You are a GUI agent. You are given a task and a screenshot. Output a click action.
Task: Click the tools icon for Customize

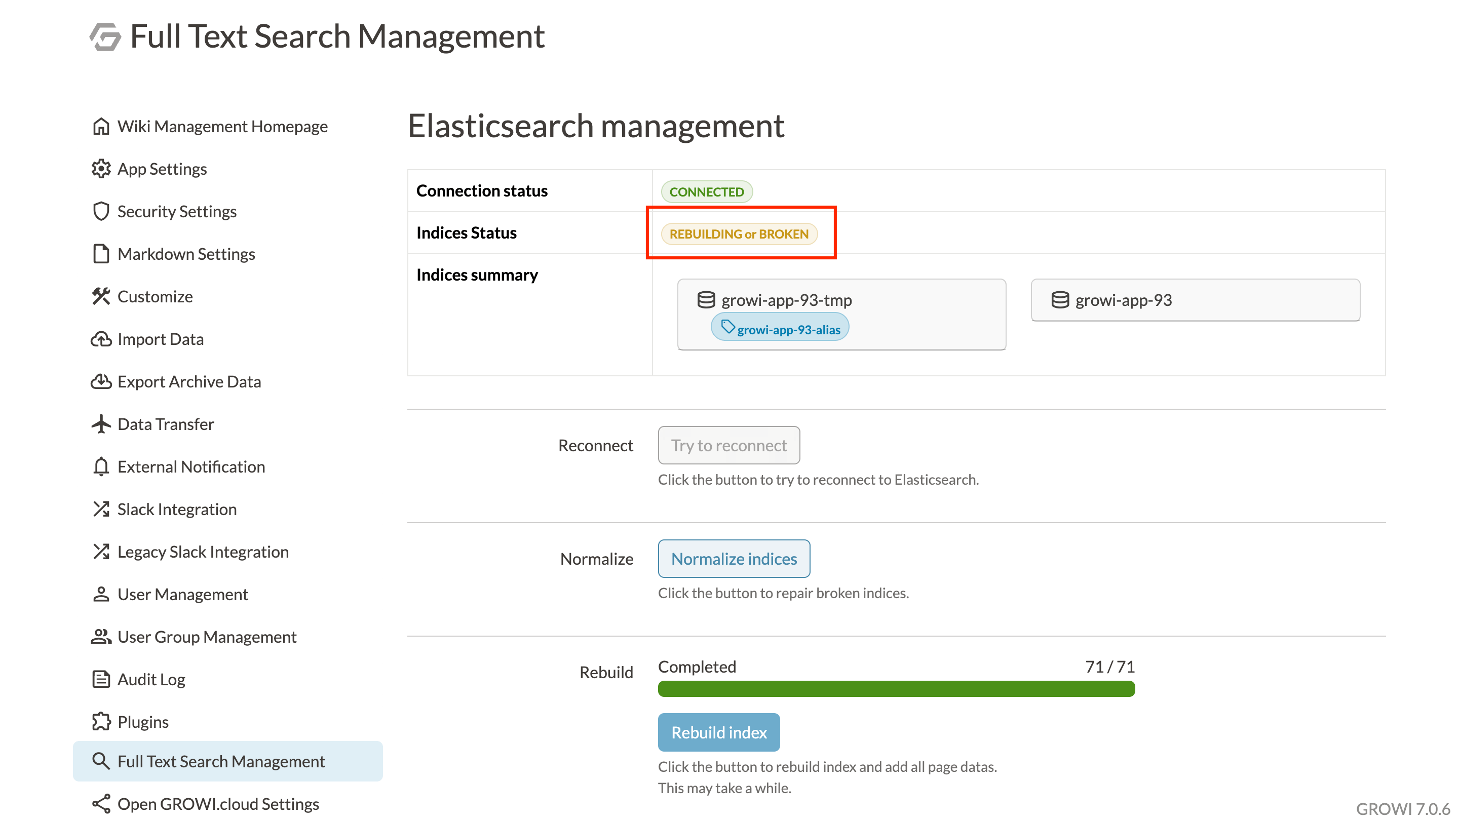tap(101, 296)
